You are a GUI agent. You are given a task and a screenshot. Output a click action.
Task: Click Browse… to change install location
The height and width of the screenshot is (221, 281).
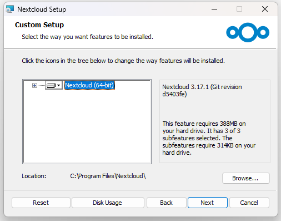click(x=246, y=178)
